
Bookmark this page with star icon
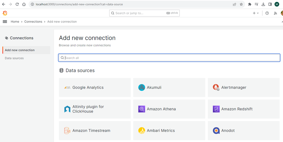(241, 4)
